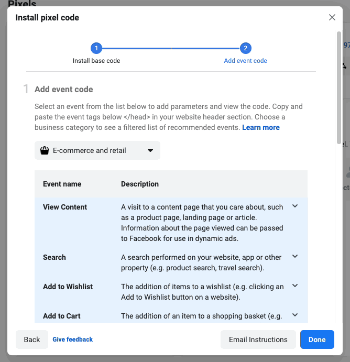Open the Learn more link
The height and width of the screenshot is (362, 350).
tap(260, 127)
